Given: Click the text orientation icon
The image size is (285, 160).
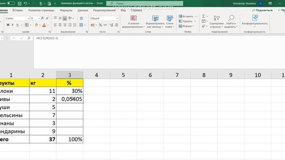Looking at the screenshot, I should pyautogui.click(x=70, y=18).
